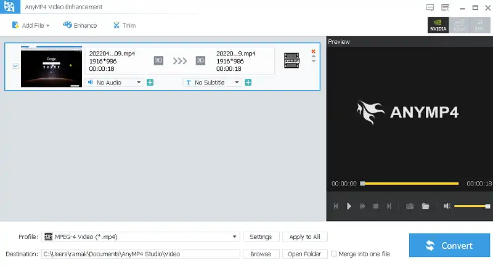Click the Stop playback icon

pos(376,206)
